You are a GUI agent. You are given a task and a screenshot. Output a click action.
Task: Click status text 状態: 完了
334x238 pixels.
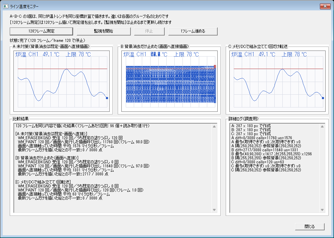pyautogui.click(x=48, y=41)
